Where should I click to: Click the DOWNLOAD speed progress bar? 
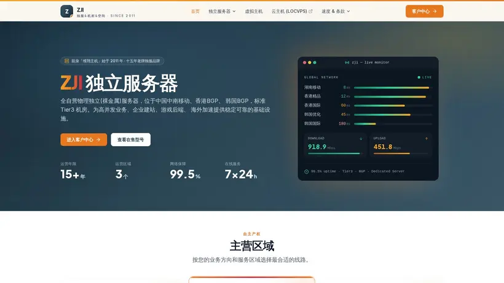(335, 153)
